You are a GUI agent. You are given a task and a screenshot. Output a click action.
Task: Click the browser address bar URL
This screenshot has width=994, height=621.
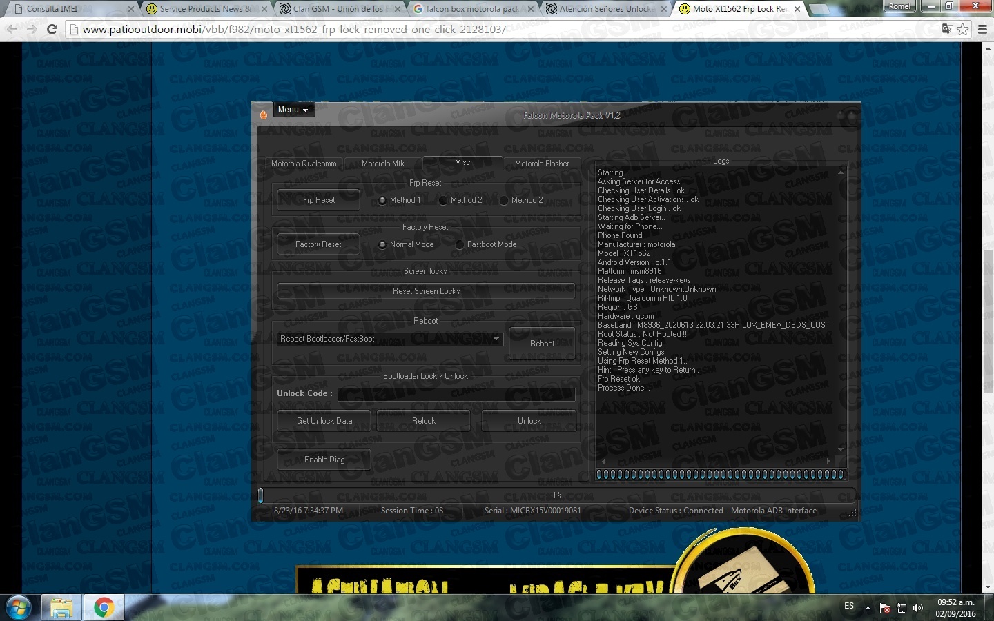tap(294, 30)
